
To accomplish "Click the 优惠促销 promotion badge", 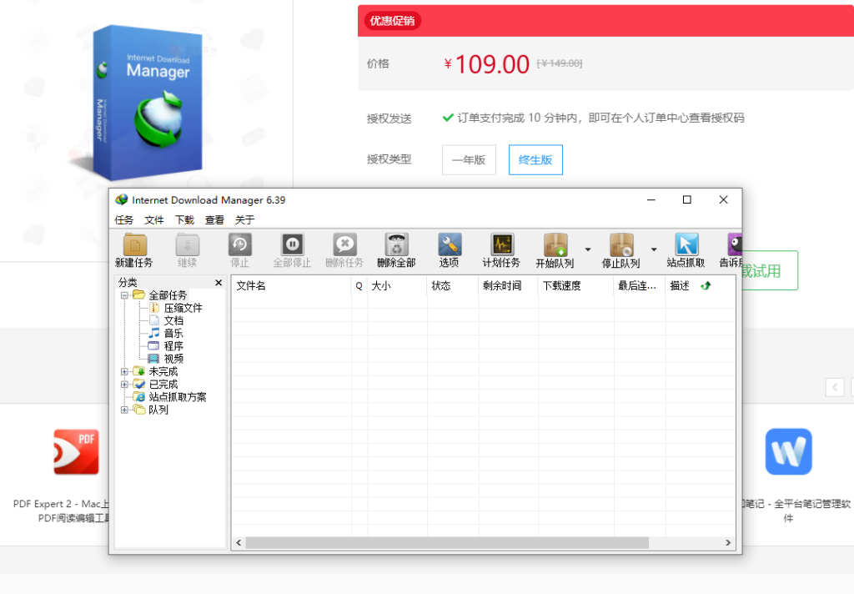I will pos(392,21).
